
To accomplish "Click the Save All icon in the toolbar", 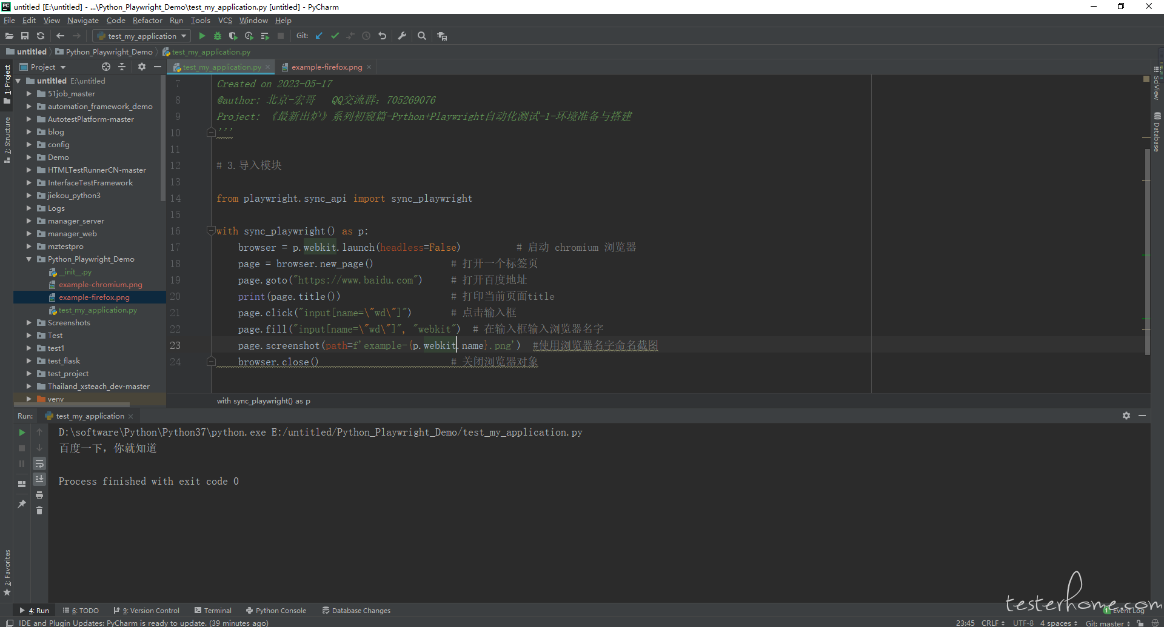I will point(25,36).
